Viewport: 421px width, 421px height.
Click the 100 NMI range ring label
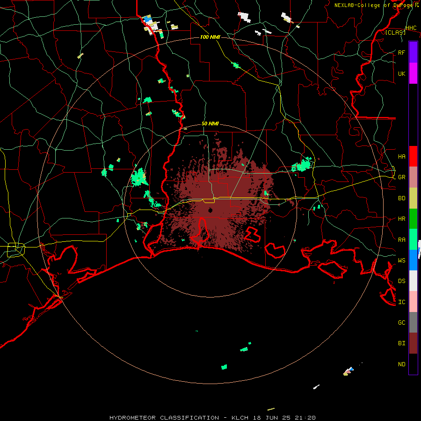tap(210, 37)
